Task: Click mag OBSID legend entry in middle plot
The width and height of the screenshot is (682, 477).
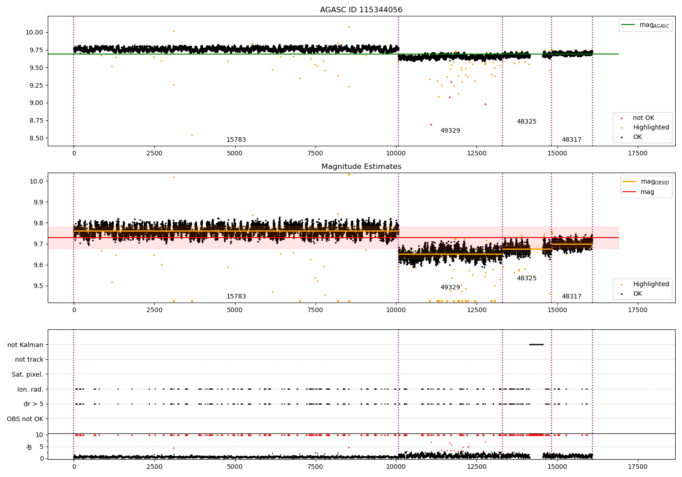Action: tap(646, 182)
